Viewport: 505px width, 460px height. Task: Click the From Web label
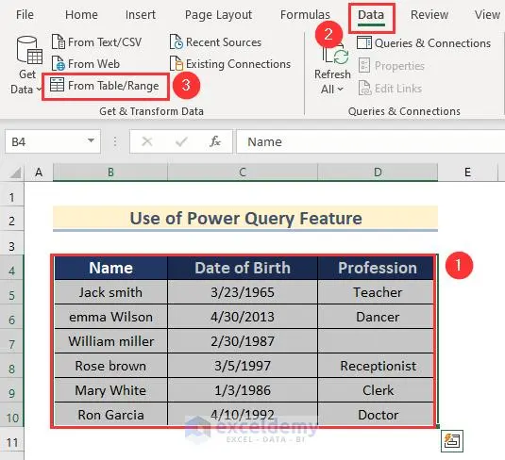(93, 64)
